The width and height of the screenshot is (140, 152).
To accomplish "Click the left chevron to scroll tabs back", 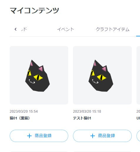I will 16,29.
